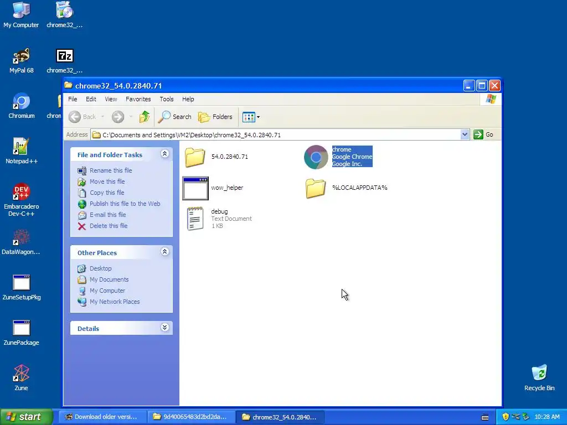This screenshot has width=567, height=425.
Task: Open the Forward history dropdown arrow
Action: pyautogui.click(x=131, y=117)
